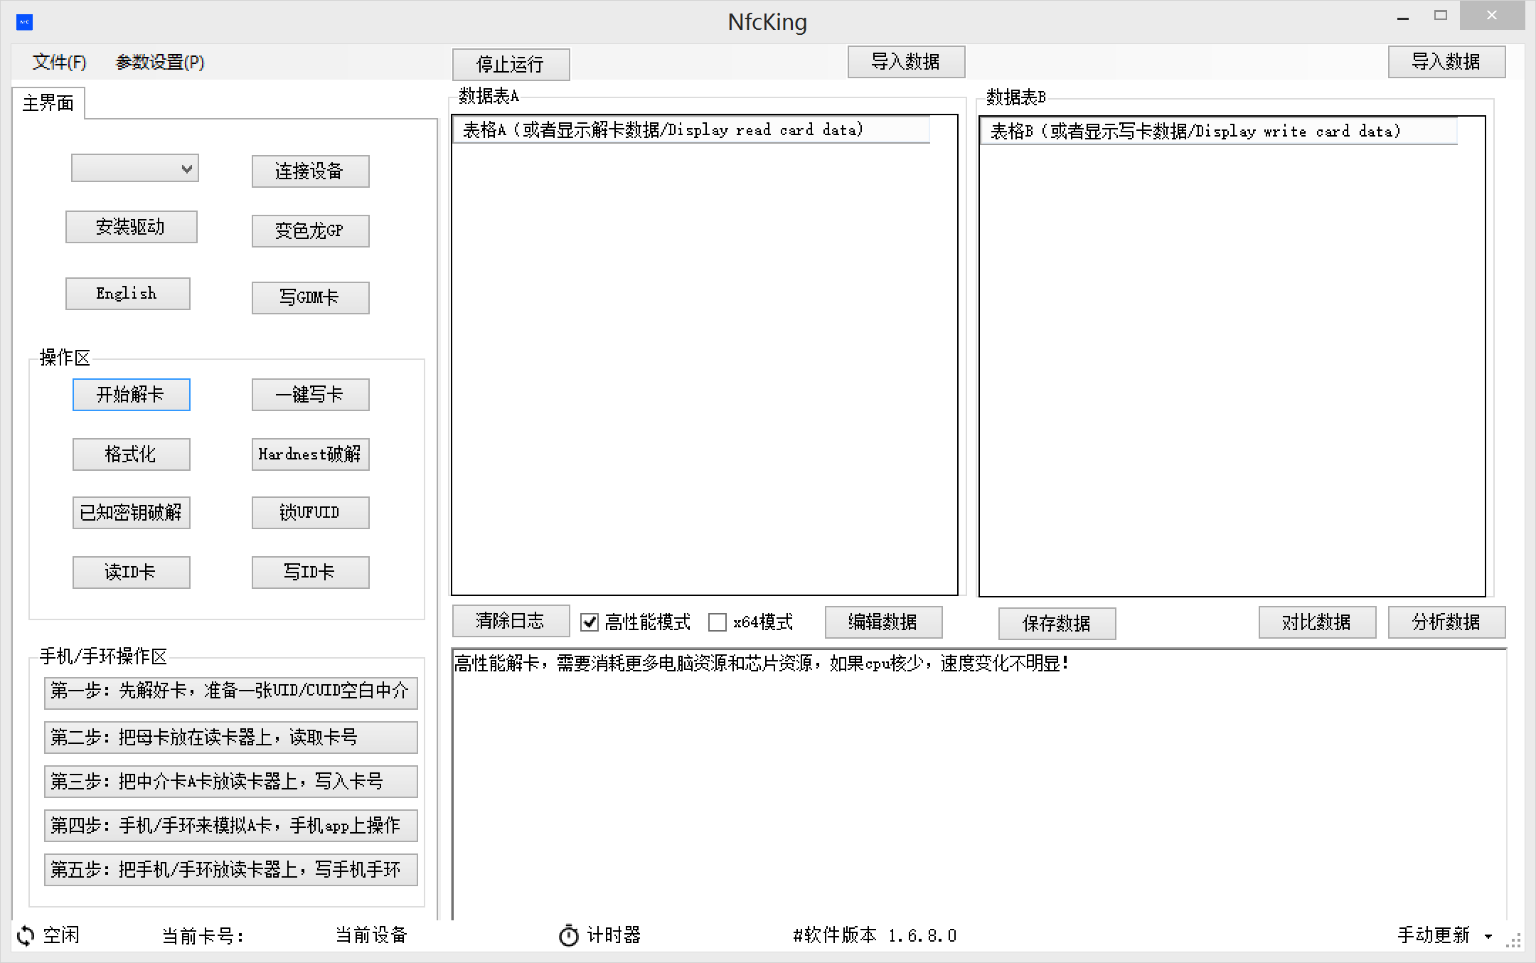The width and height of the screenshot is (1536, 963).
Task: Switch to the 主界面 tab
Action: [48, 103]
